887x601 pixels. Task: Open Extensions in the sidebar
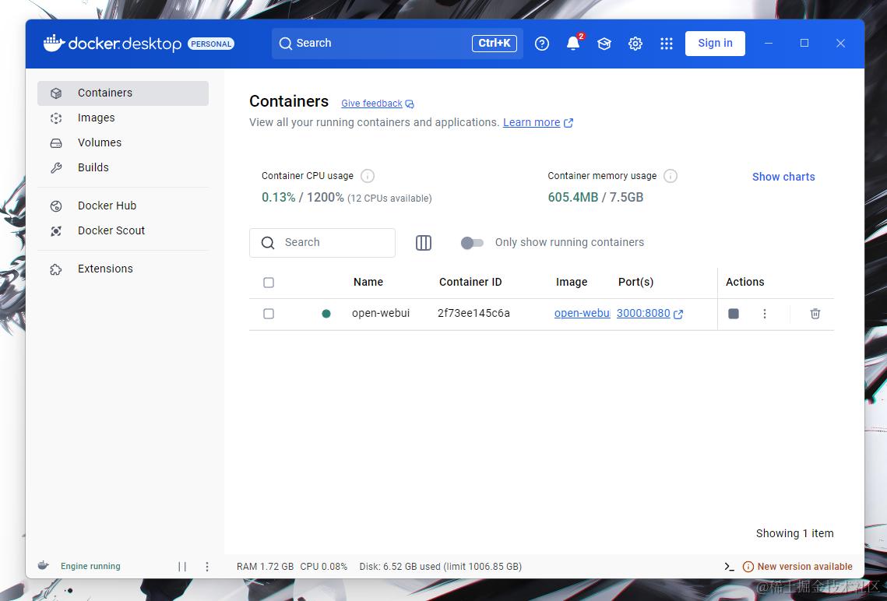[123, 269]
